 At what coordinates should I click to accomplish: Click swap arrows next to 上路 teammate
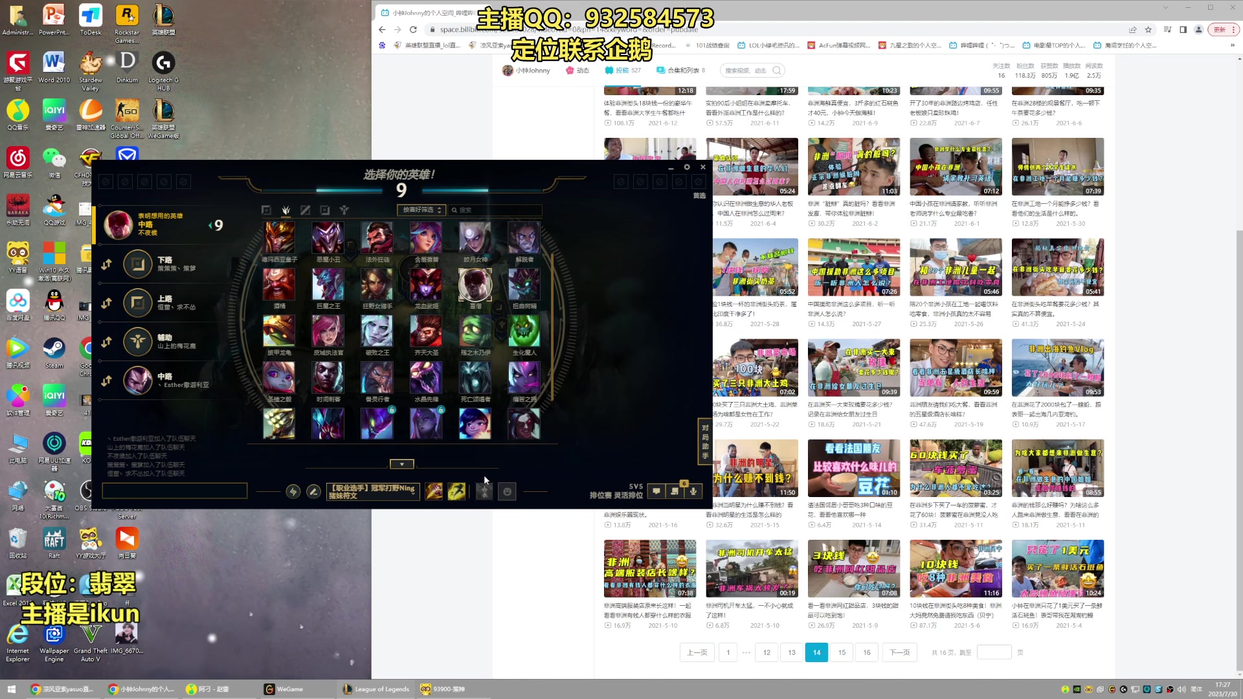pyautogui.click(x=107, y=303)
